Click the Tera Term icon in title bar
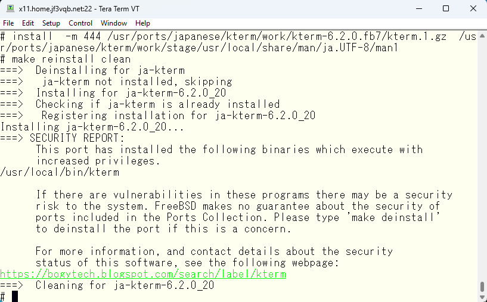 (11, 8)
